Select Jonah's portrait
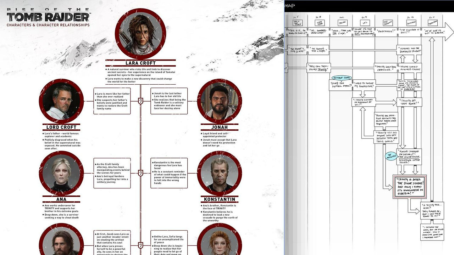This screenshot has width=454, height=255. 220,101
